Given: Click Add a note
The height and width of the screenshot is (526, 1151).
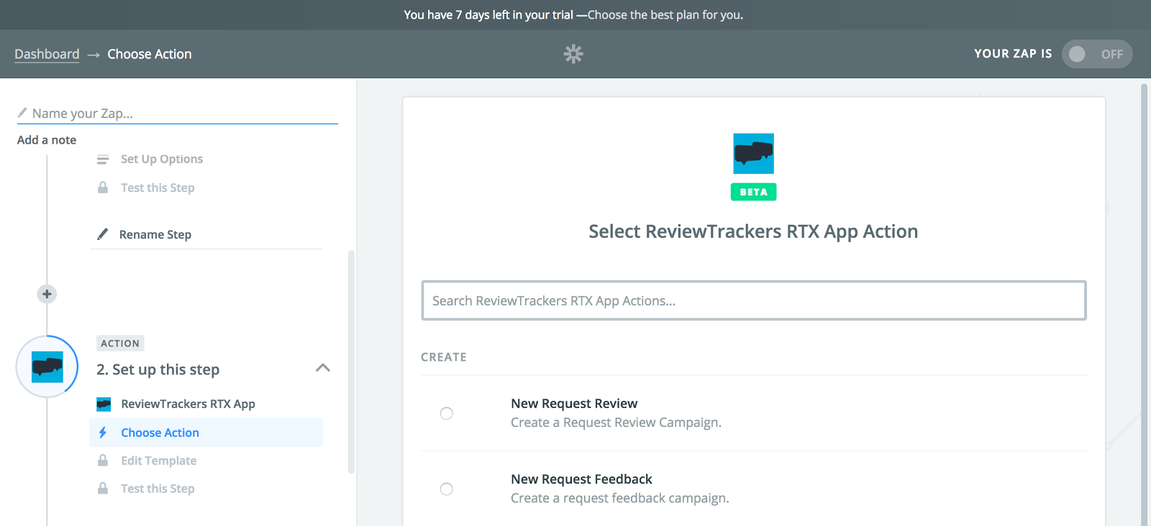Looking at the screenshot, I should [47, 140].
